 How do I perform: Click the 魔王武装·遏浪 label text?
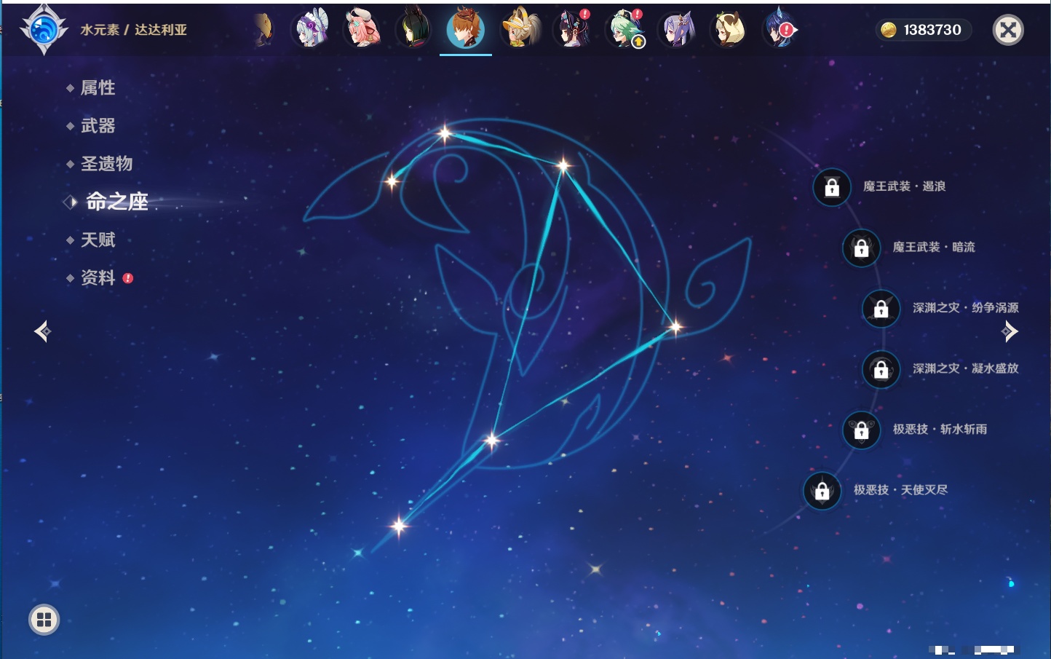[x=905, y=186]
